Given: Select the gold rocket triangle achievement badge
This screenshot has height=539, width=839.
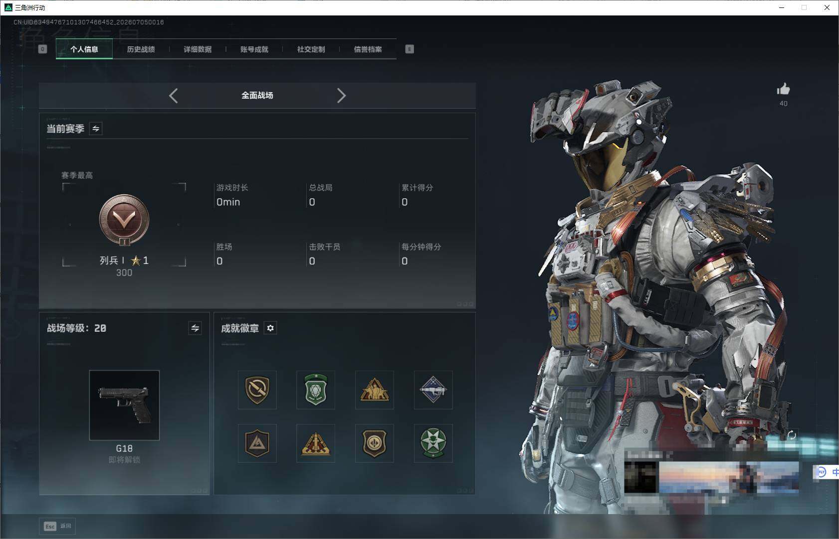Looking at the screenshot, I should click(316, 443).
